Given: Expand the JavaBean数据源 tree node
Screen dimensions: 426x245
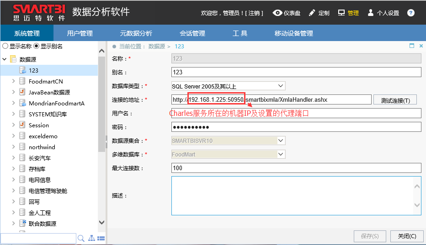Looking at the screenshot, I should 13,92.
